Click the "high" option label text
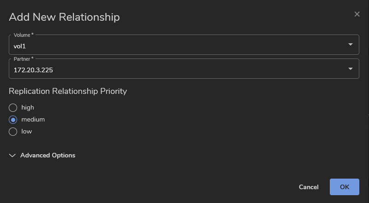369x203 pixels. pos(28,108)
